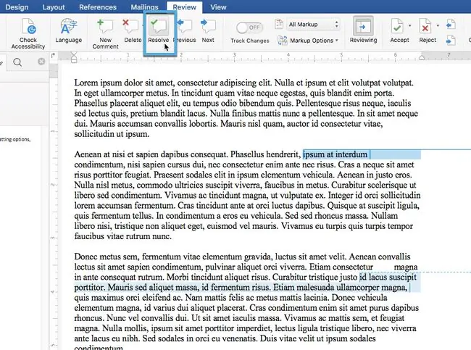Click the commented text "id lacus suscipit"
The image size is (471, 350).
(x=388, y=277)
